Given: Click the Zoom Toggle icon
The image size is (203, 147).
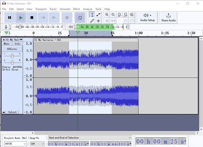Looking at the screenshot, I should coord(132,15).
